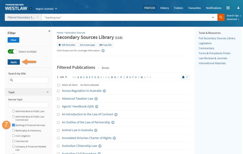The image size is (243, 154).
Task: Focus the Narrow Topic input field
Action: pyautogui.click(x=28, y=105)
